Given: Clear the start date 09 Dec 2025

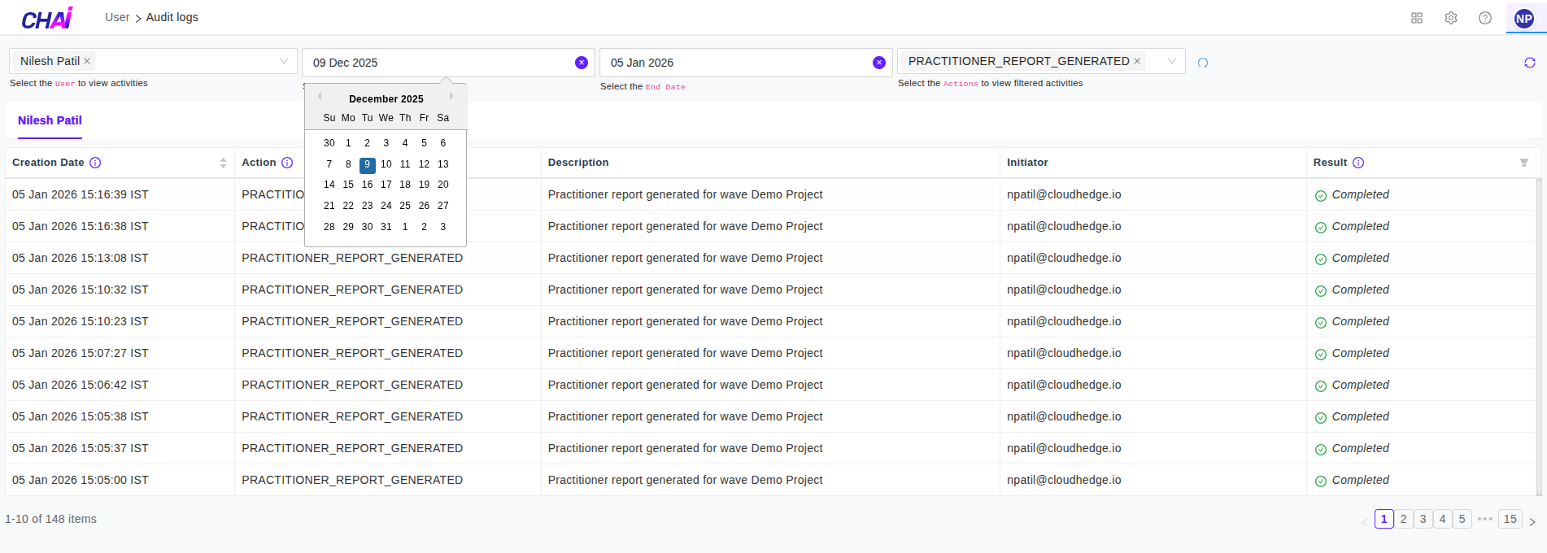Looking at the screenshot, I should point(581,63).
